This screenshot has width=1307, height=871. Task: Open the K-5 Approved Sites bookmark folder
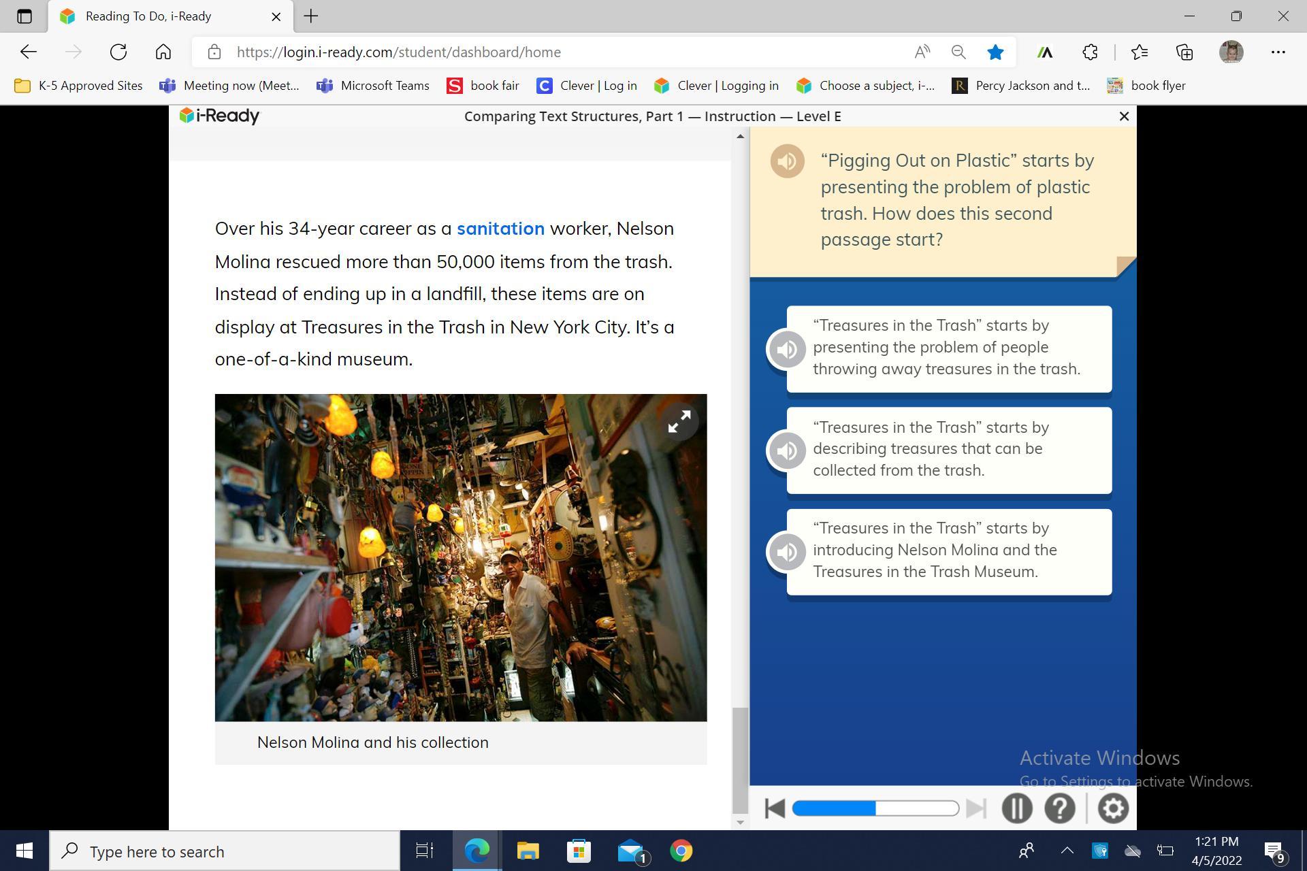(78, 86)
